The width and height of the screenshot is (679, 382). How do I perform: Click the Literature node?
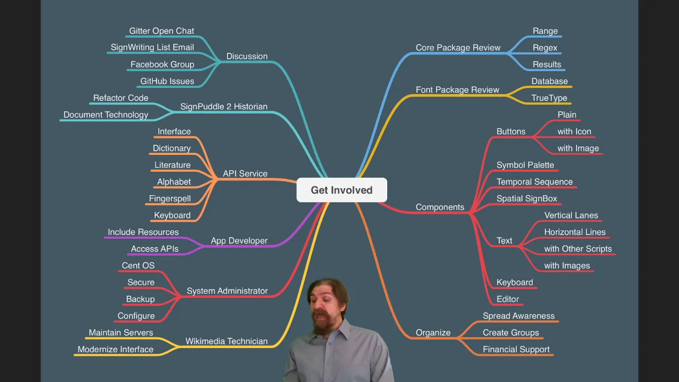[172, 165]
